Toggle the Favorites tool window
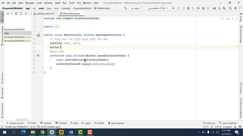Screen dimensions: 243x136 tap(2, 93)
